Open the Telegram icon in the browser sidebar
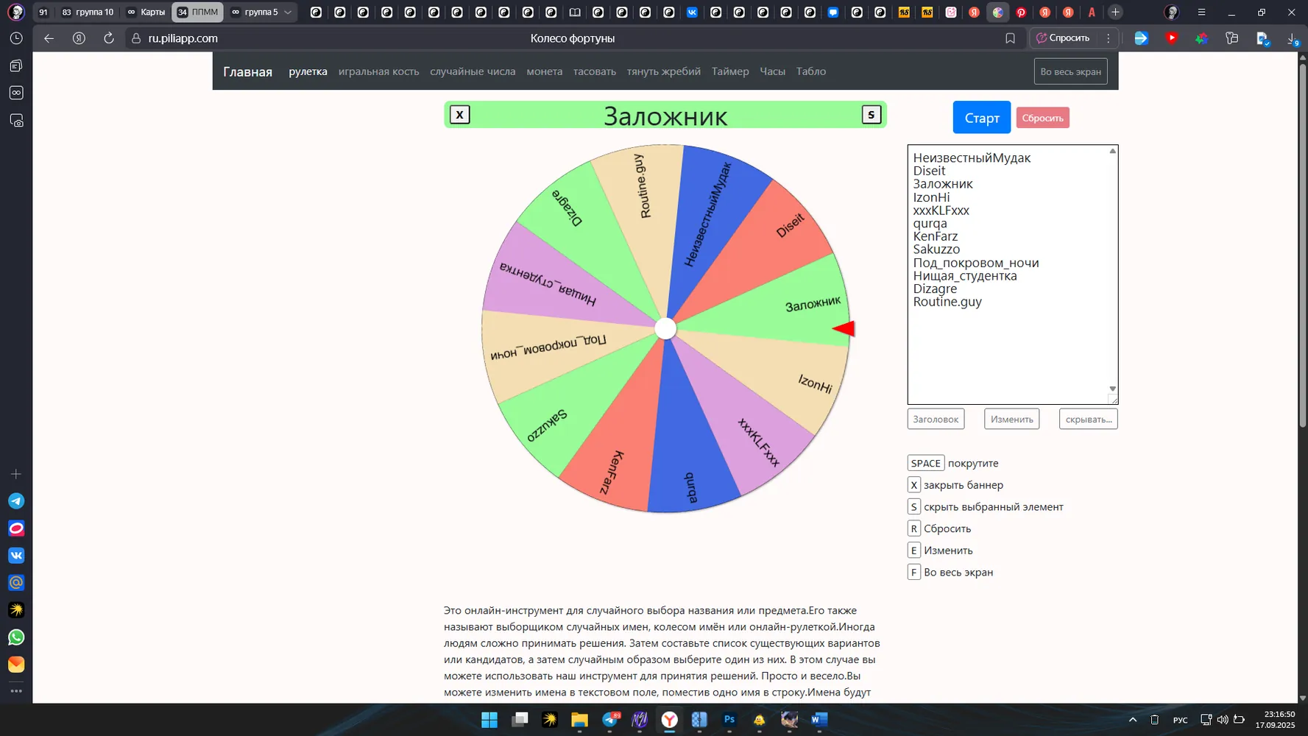 16,501
